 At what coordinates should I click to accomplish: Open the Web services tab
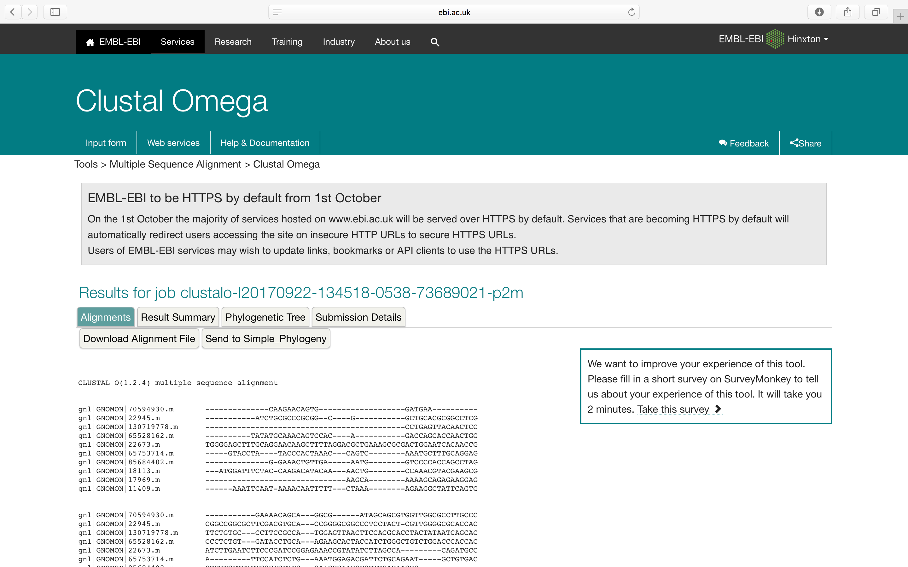173,143
